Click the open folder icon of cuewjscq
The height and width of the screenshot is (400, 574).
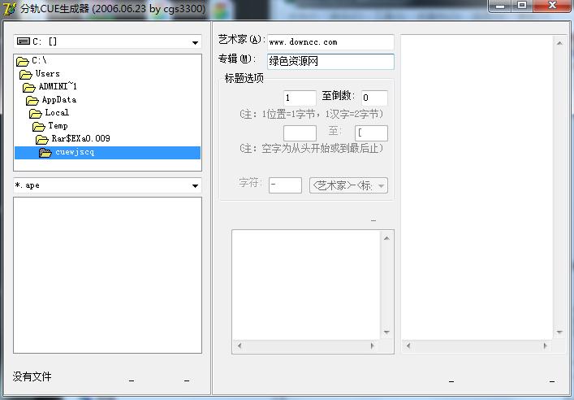45,153
